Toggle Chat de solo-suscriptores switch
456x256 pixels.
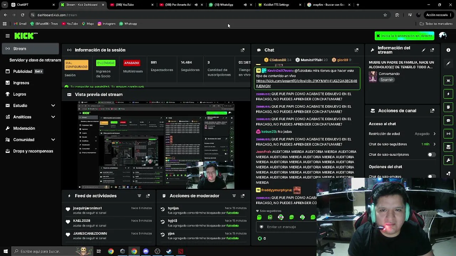pos(431,155)
